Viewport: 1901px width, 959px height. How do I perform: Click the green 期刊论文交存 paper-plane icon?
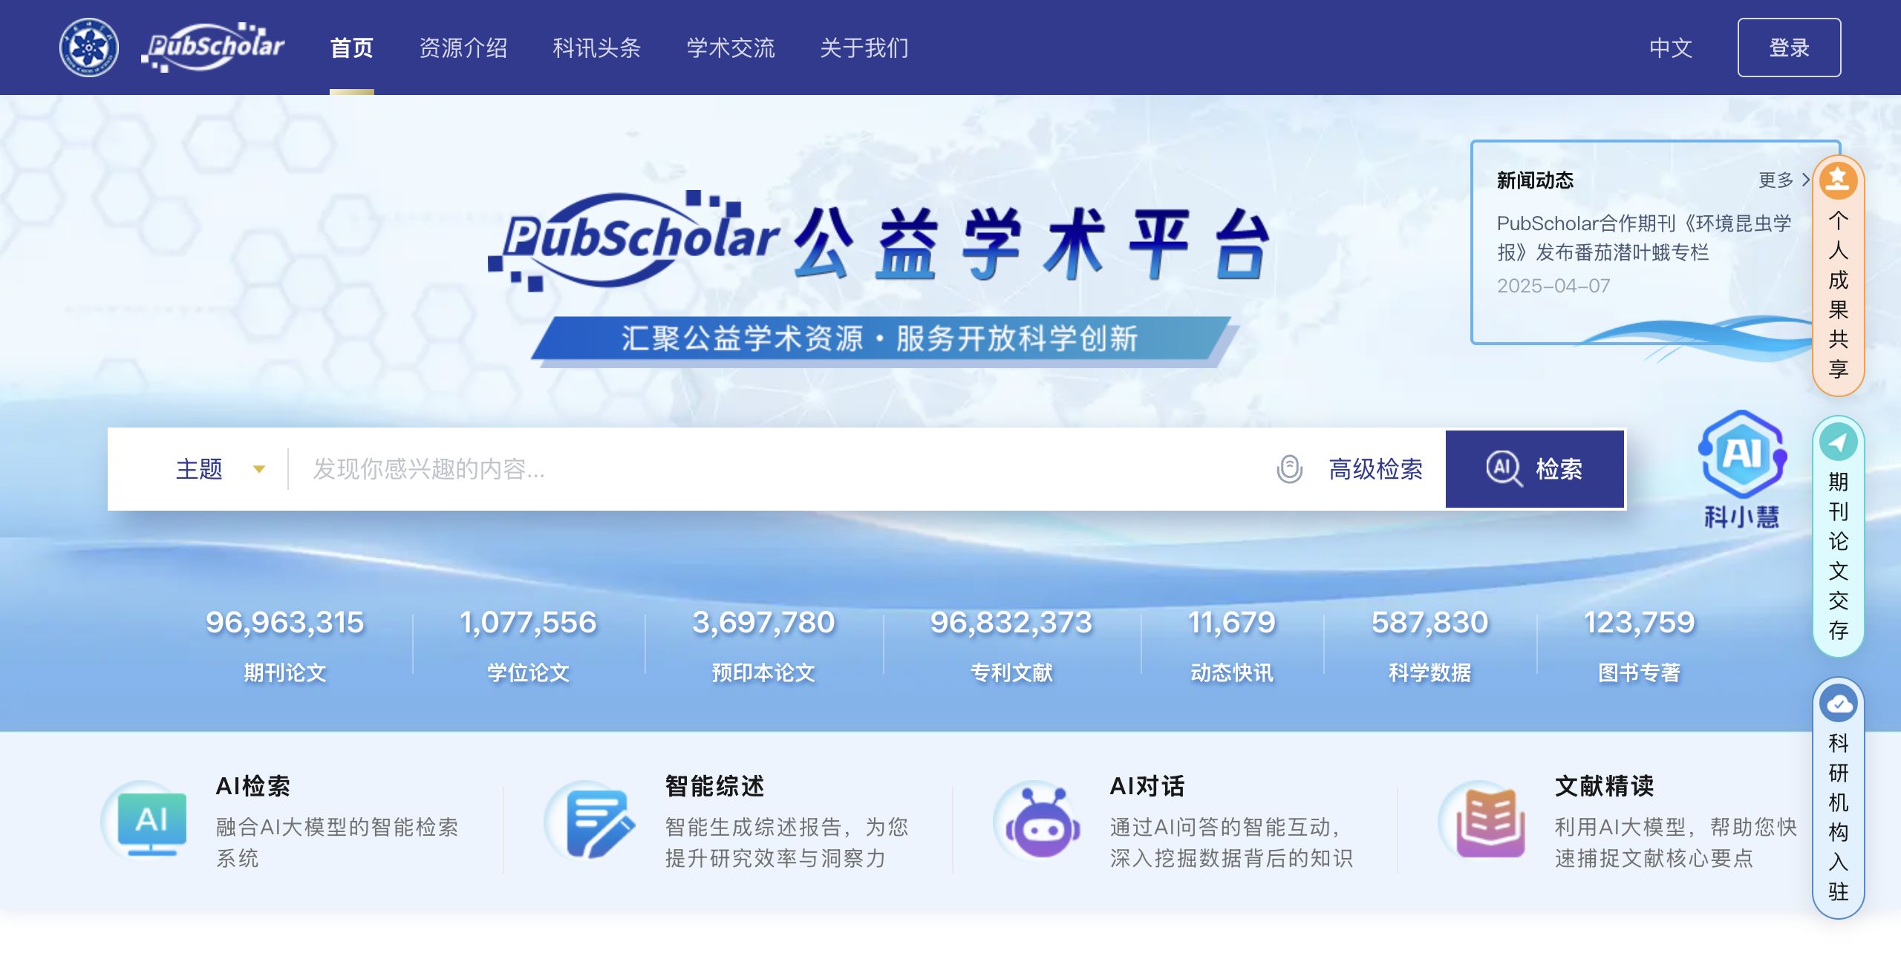tap(1838, 443)
